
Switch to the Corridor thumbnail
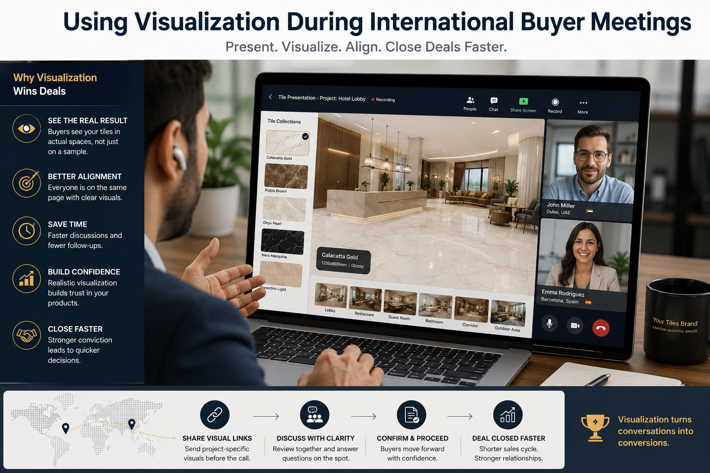[x=471, y=309]
